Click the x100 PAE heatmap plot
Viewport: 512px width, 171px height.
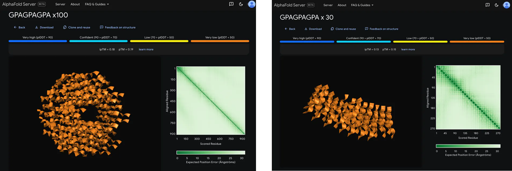(x=211, y=100)
